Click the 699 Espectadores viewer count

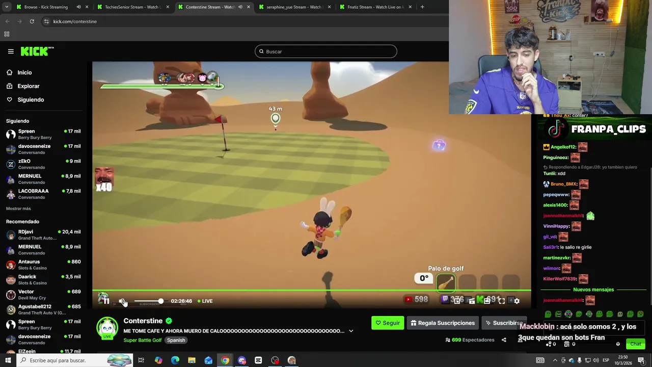[469, 340]
